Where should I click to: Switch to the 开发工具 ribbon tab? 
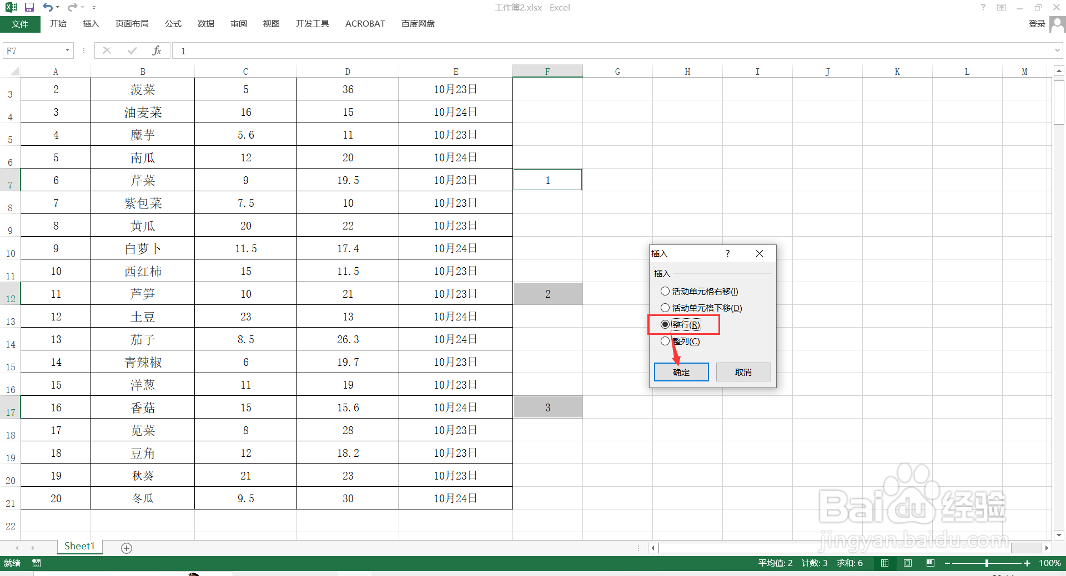pos(312,24)
